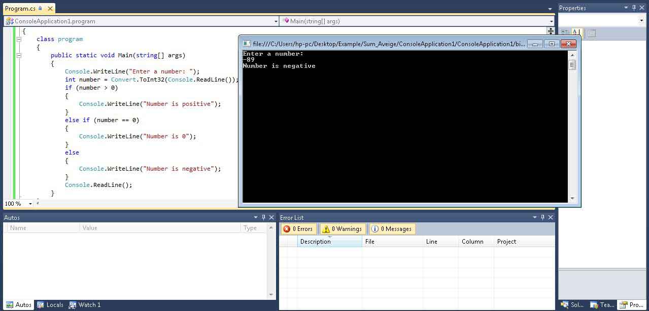Open Property Pages icon in Properties toolbar
The width and height of the screenshot is (649, 311).
(591, 32)
